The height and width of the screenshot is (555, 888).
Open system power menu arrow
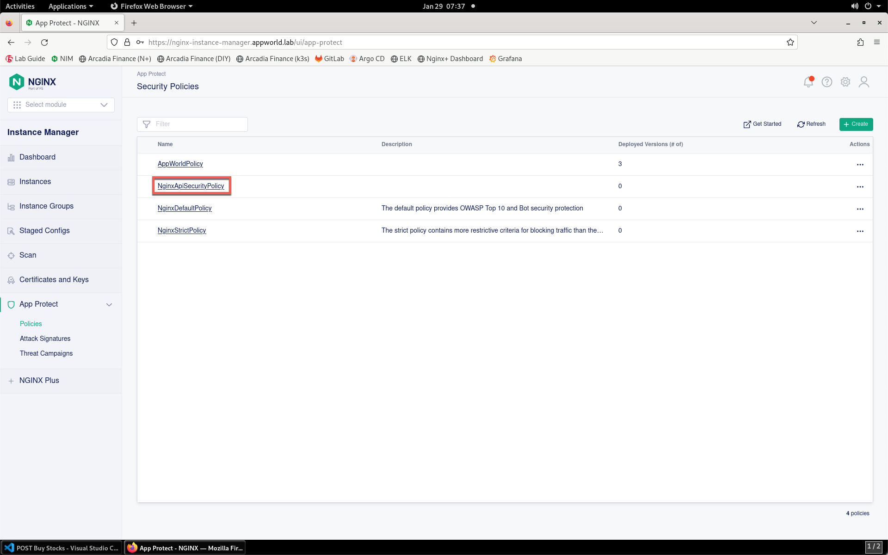point(878,6)
